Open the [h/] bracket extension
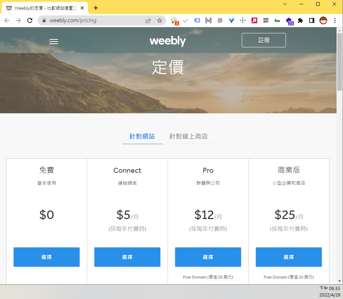The image size is (343, 299). tap(208, 20)
